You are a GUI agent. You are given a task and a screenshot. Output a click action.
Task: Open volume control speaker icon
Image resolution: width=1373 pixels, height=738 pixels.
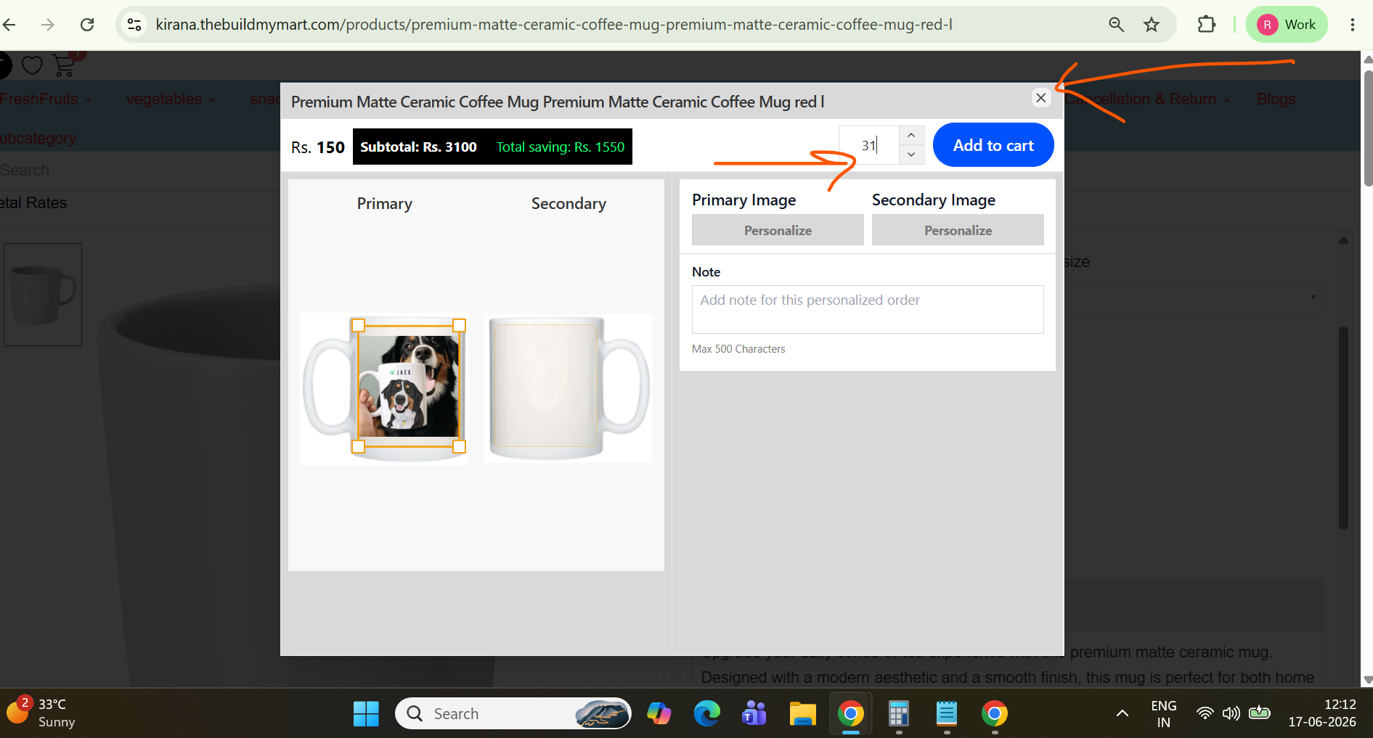click(1231, 713)
